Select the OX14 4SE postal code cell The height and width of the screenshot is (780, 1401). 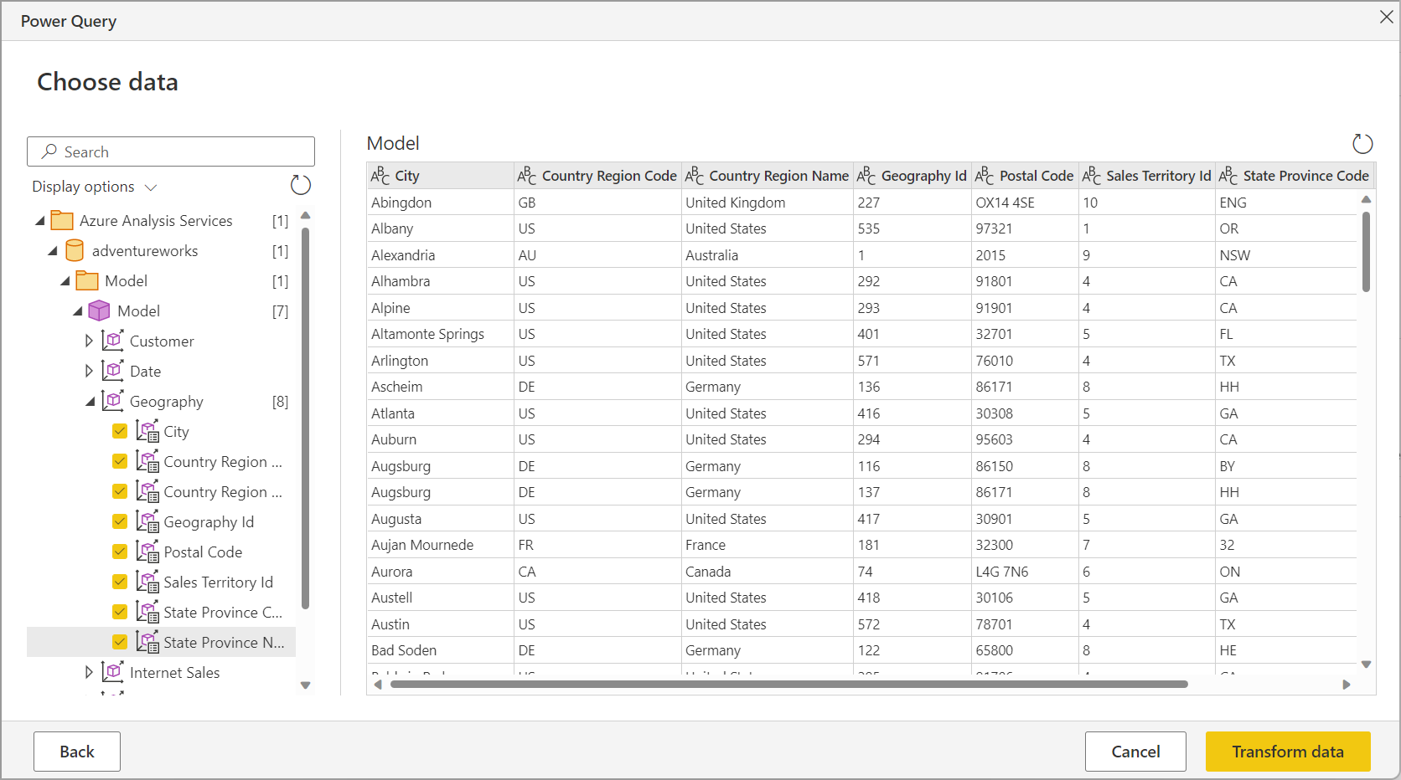[x=1025, y=203]
